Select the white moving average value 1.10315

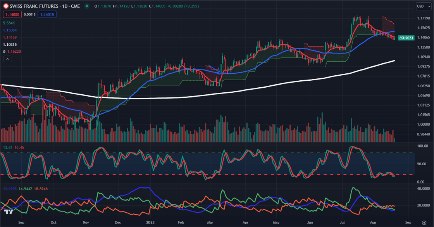[10, 45]
